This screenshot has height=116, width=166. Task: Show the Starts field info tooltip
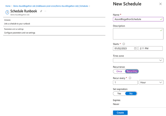coord(124,44)
